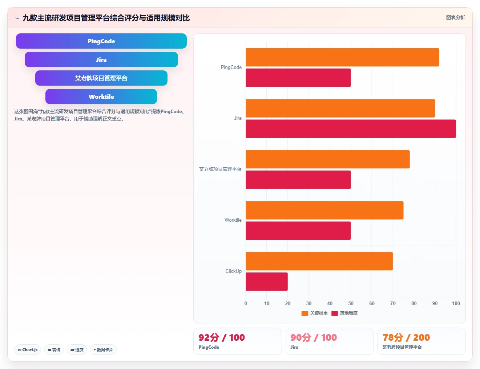Click the description paragraph starting 这张图围绕

pos(100,115)
